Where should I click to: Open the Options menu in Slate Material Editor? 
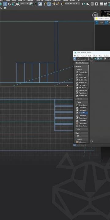coord(107,56)
